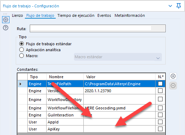Image resolution: width=185 pixels, height=135 pixels.
Task: Open the panel's chevron dropdown menu
Action: [170, 6]
